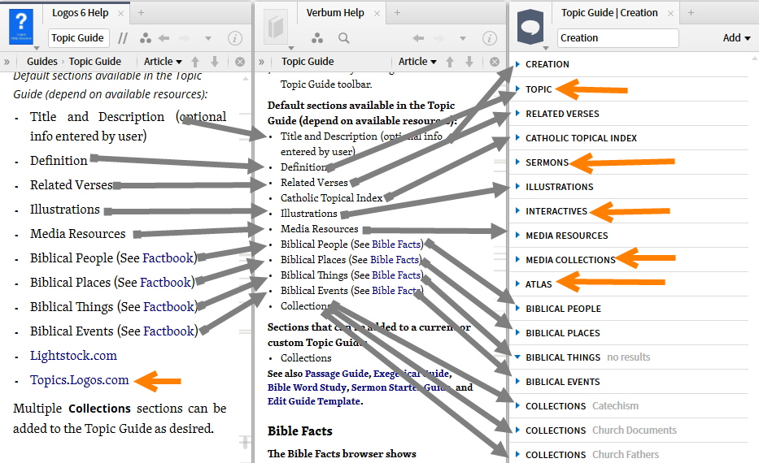Add new tab next to Topic Guide
Screen dimensions: 759x463
pyautogui.click(x=691, y=13)
